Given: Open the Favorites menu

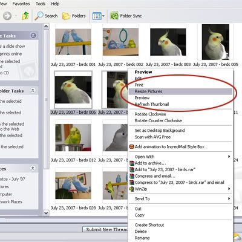Looking at the screenshot, I should click(x=21, y=4).
